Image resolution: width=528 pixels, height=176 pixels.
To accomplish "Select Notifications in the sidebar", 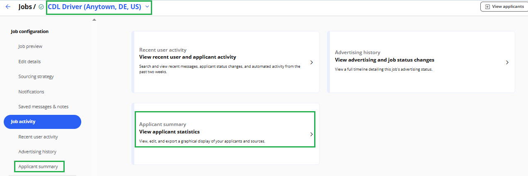I will (x=31, y=92).
